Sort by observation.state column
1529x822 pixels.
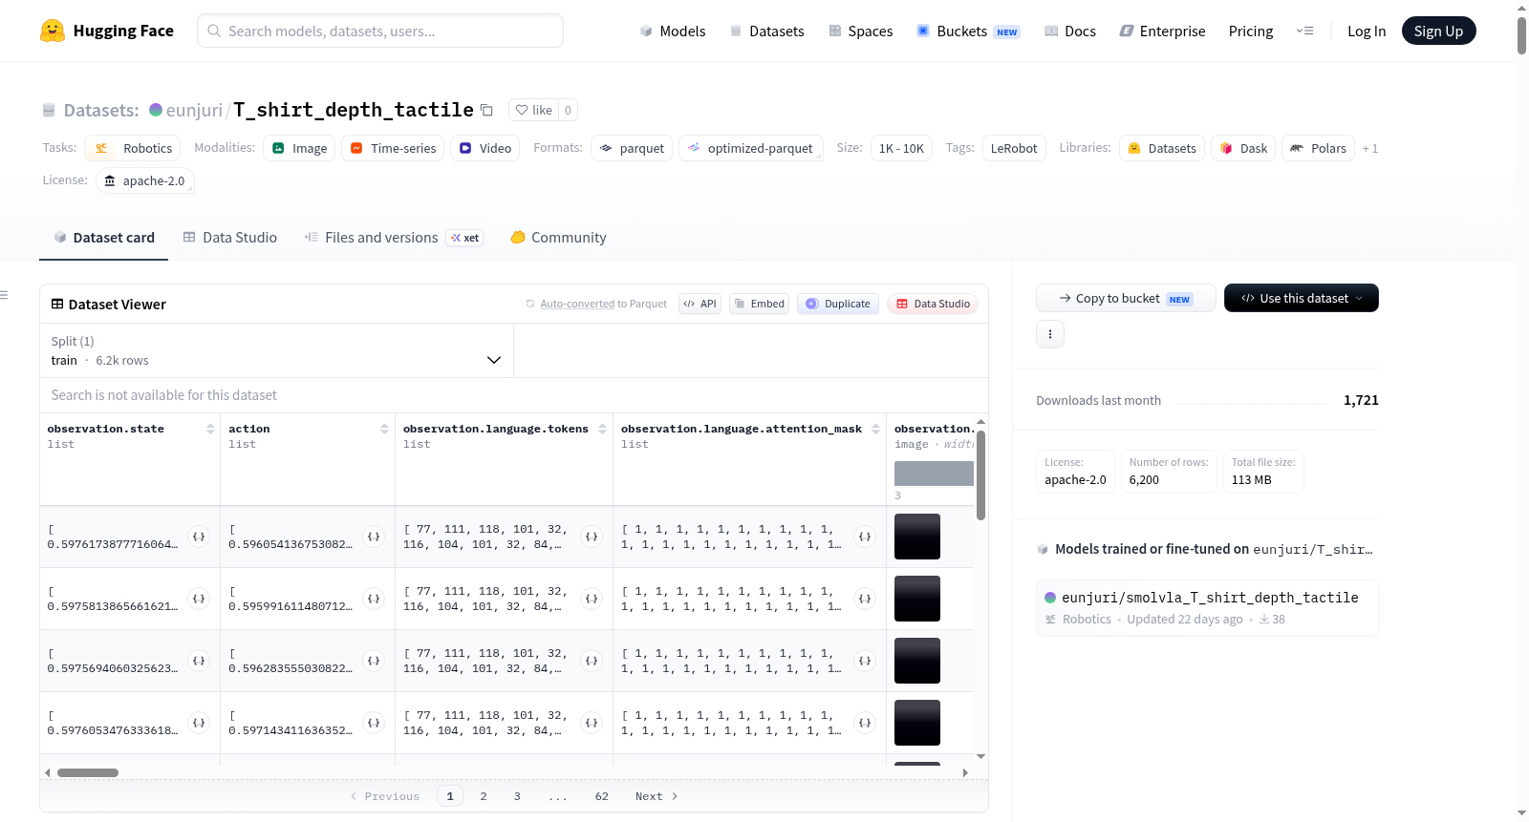pos(210,430)
